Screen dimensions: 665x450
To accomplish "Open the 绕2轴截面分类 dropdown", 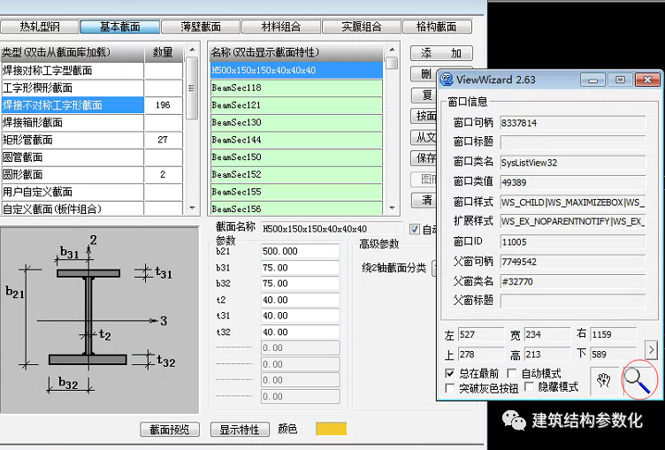I will coord(434,268).
